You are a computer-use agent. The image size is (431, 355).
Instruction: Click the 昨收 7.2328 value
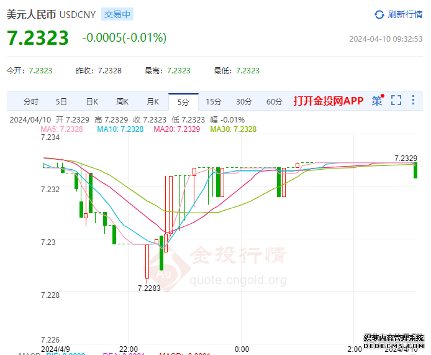(x=110, y=71)
